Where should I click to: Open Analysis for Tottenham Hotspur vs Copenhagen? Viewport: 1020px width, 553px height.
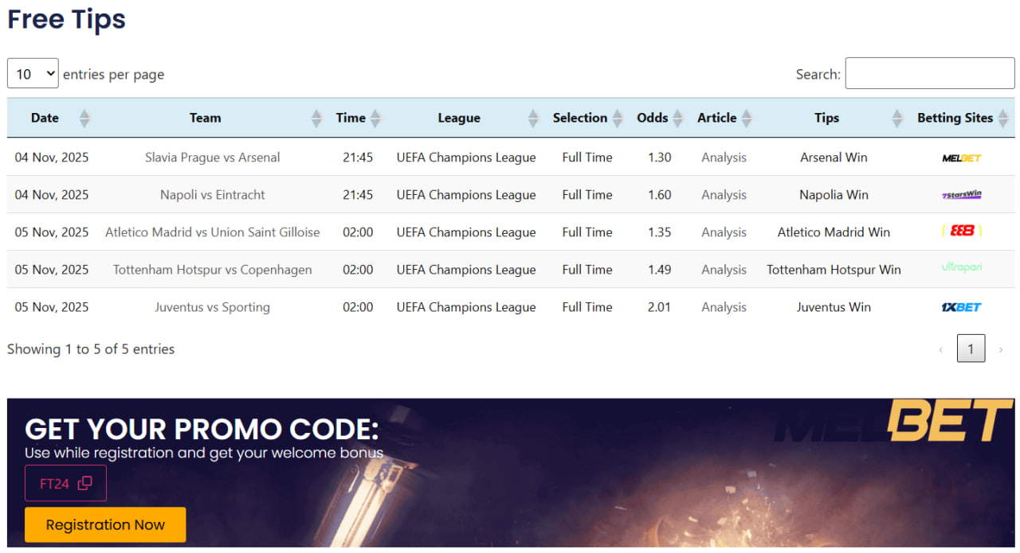click(724, 270)
